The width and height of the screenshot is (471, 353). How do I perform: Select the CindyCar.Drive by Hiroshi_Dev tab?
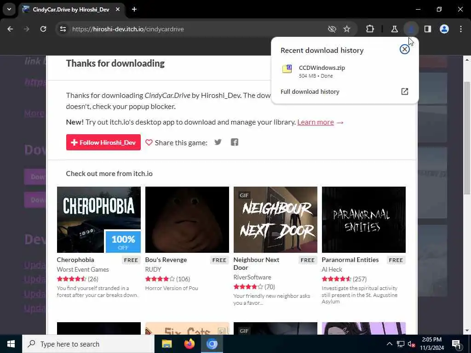pos(71,10)
